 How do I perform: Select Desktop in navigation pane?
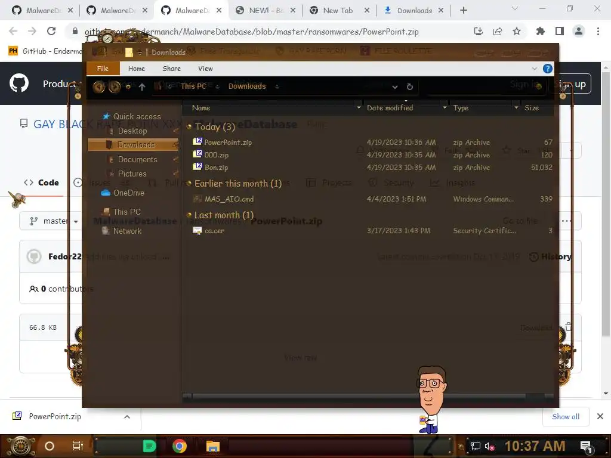coord(132,131)
